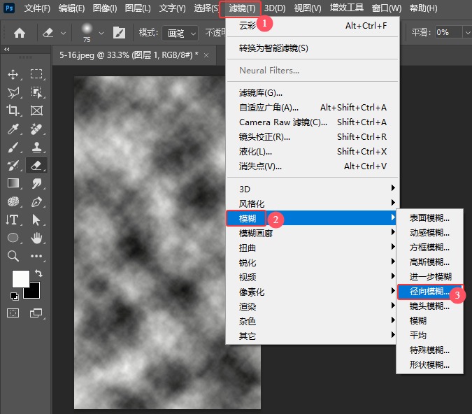472x414 pixels.
Task: Open the 图层(L) menu
Action: pyautogui.click(x=138, y=8)
